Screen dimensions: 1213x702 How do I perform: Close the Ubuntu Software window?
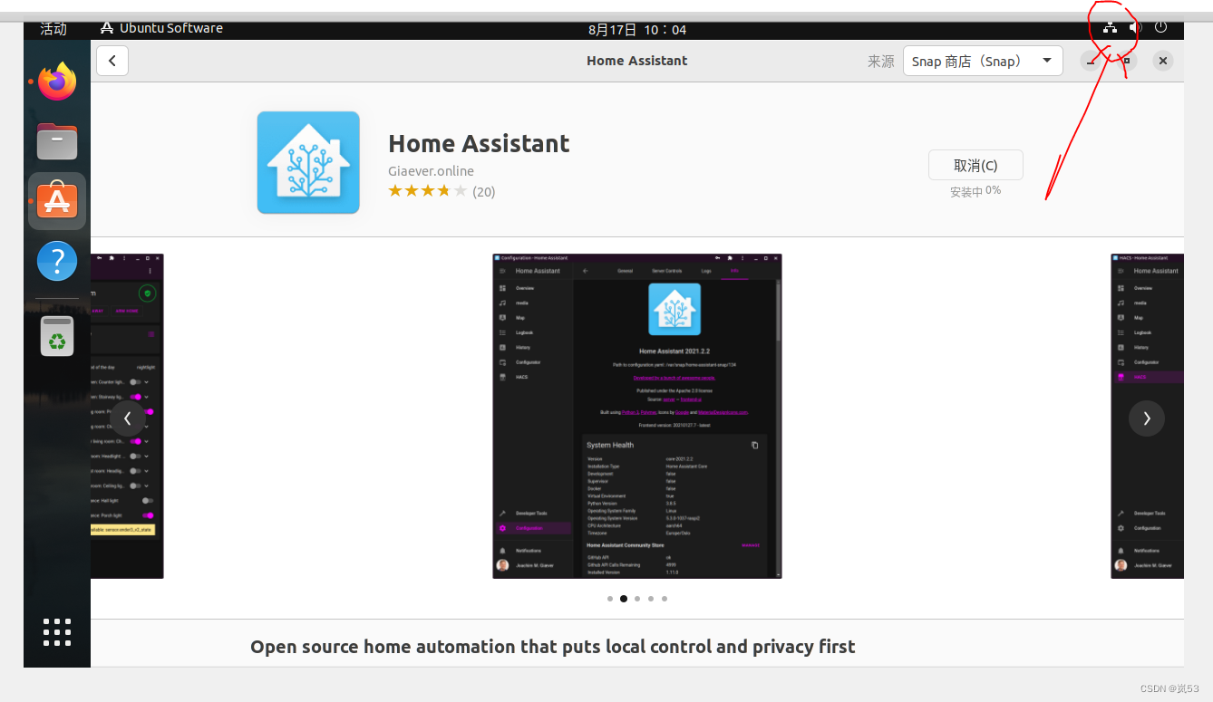1163,61
